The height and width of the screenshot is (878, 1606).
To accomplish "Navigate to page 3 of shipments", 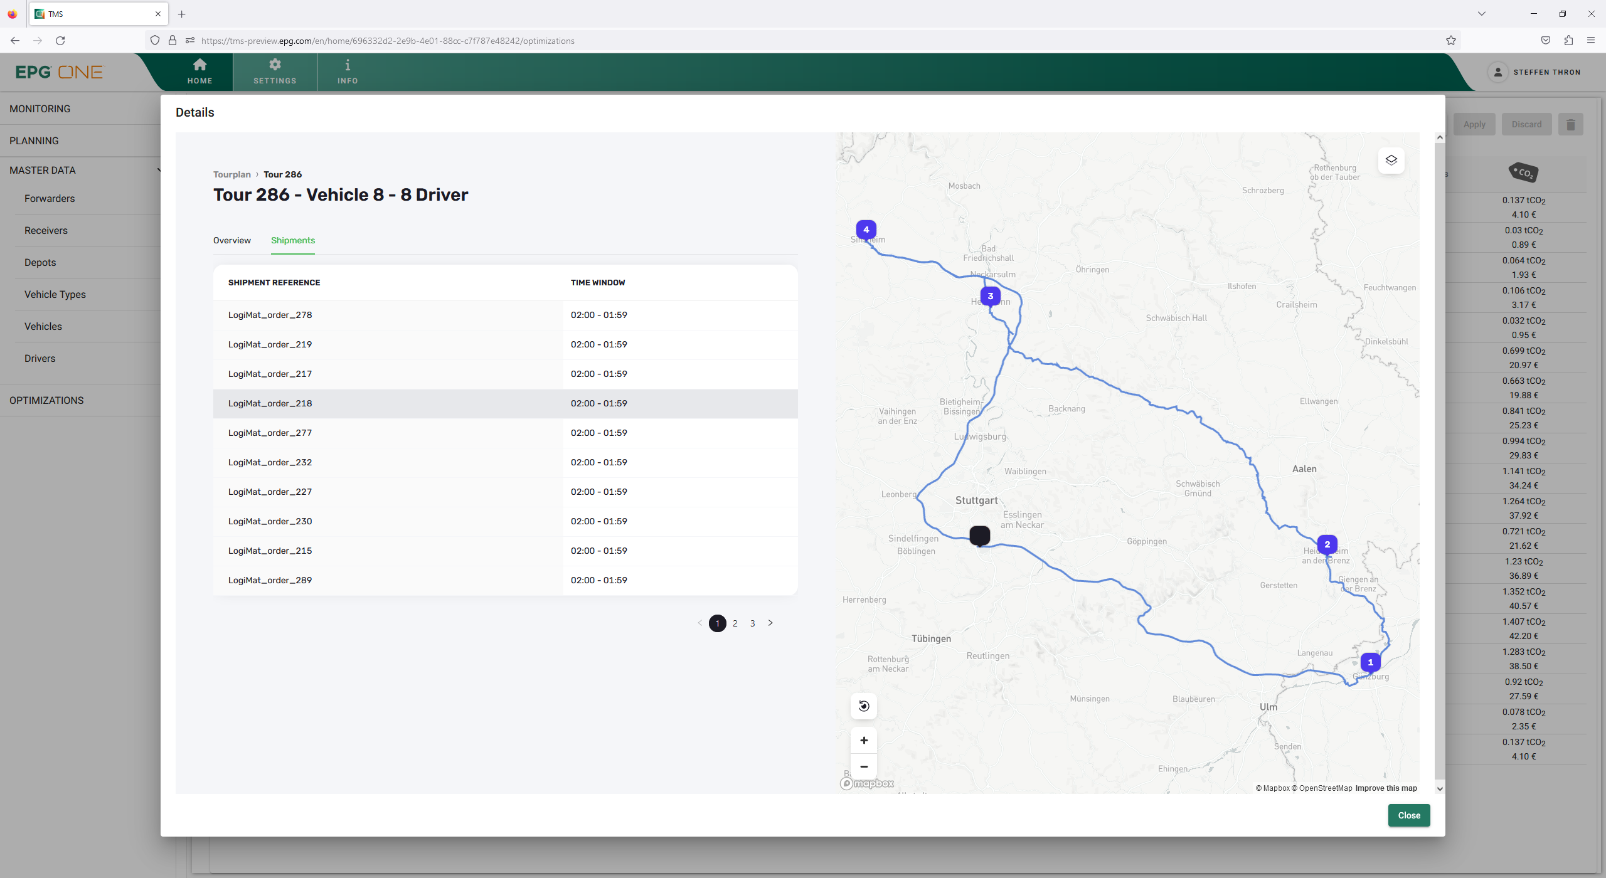I will click(x=753, y=623).
